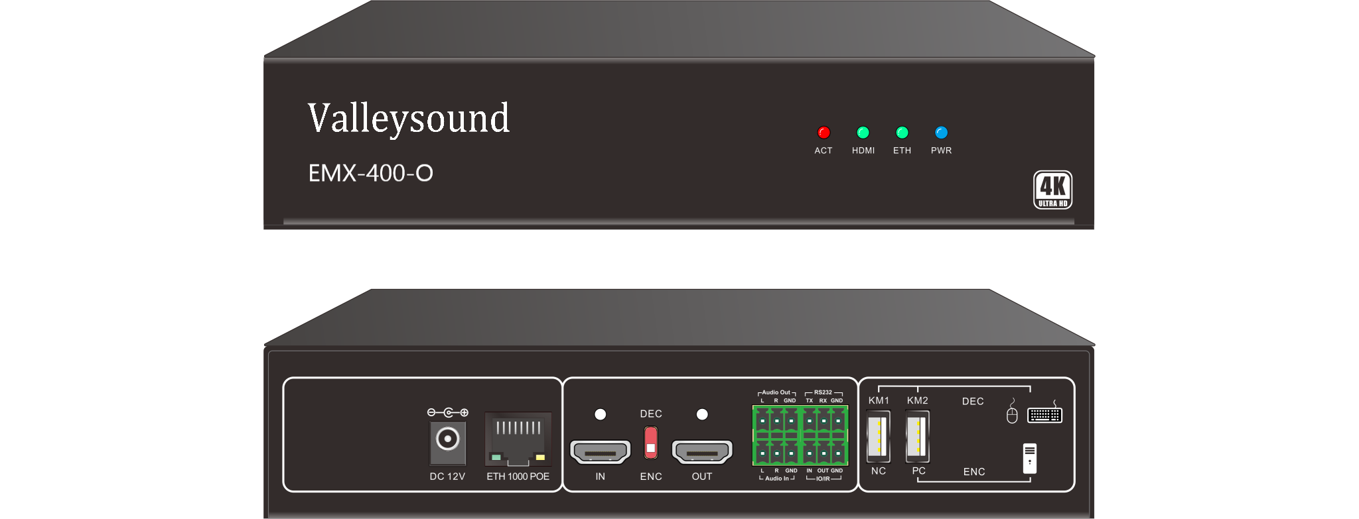Click the green HDMI indicator light
1359x519 pixels.
pos(863,133)
